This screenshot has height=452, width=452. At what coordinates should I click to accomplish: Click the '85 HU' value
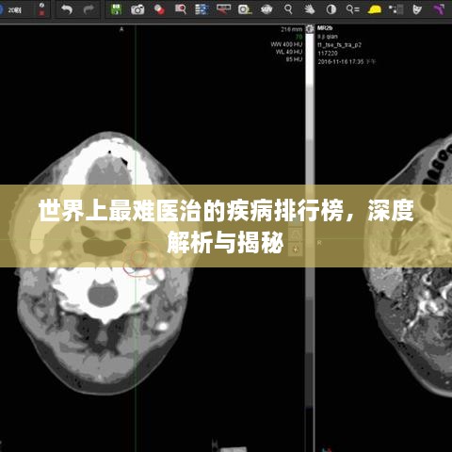294,59
